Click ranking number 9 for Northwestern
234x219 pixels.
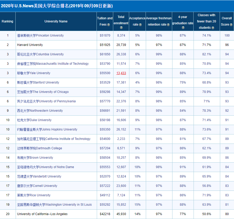click(8, 111)
